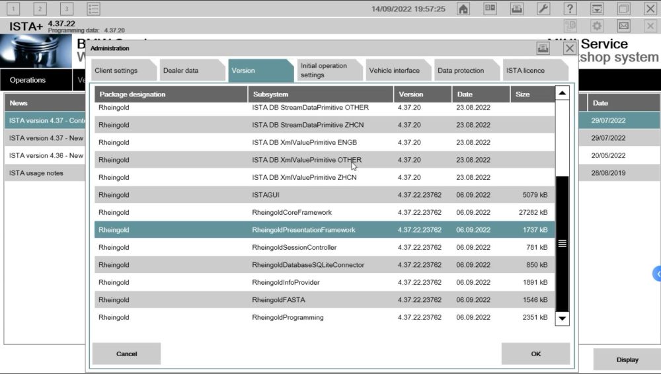
Task: Click size value 27282 kB
Action: click(x=533, y=213)
